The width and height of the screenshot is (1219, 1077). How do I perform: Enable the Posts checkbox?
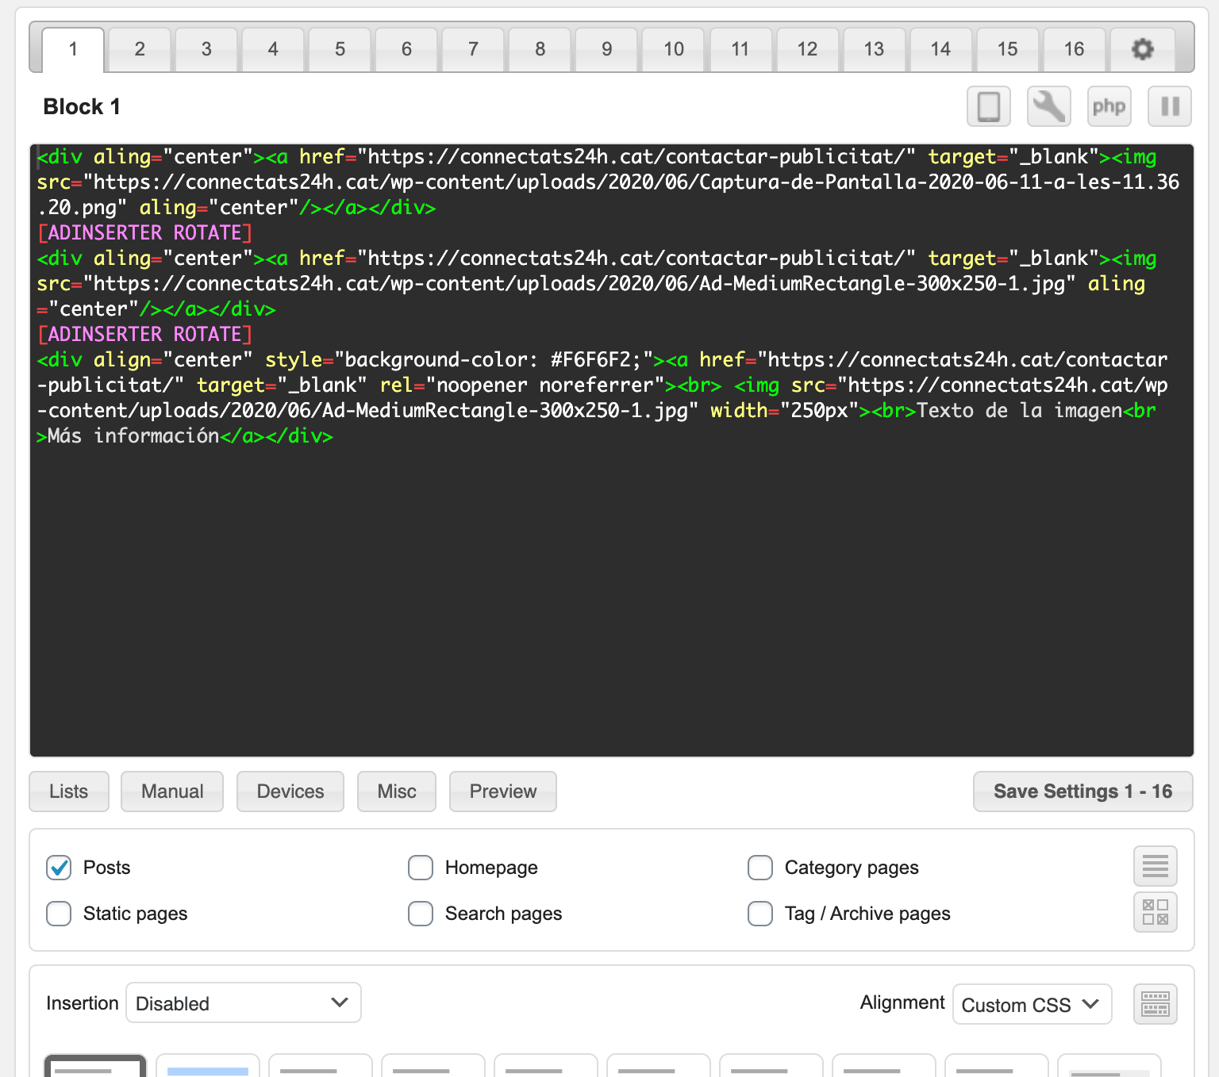pyautogui.click(x=59, y=868)
